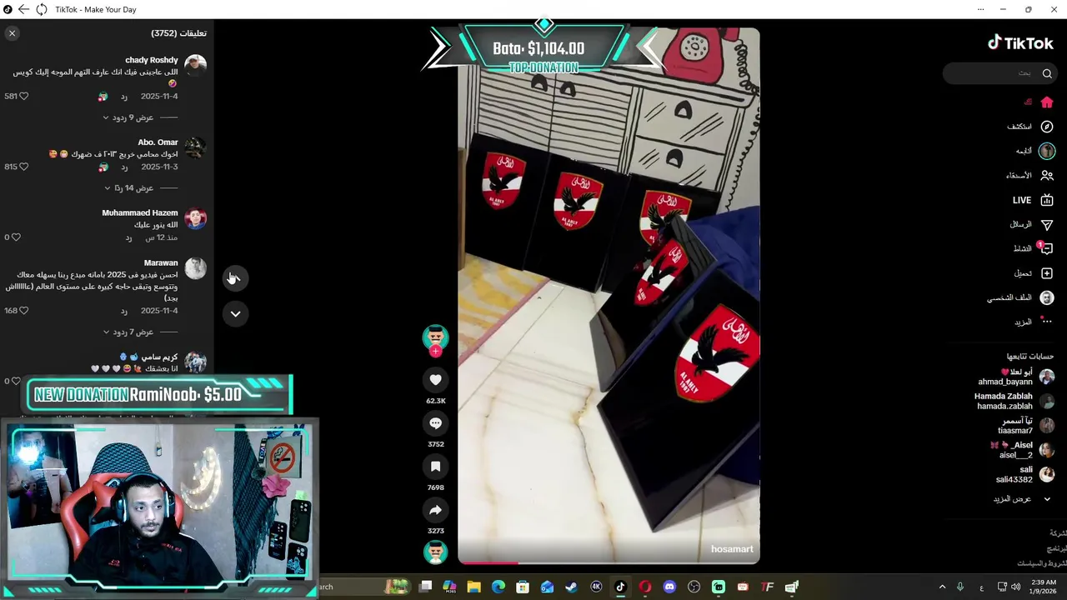
Task: Expand 'عرض 7 ردود' replies under Marawan
Action: [128, 332]
